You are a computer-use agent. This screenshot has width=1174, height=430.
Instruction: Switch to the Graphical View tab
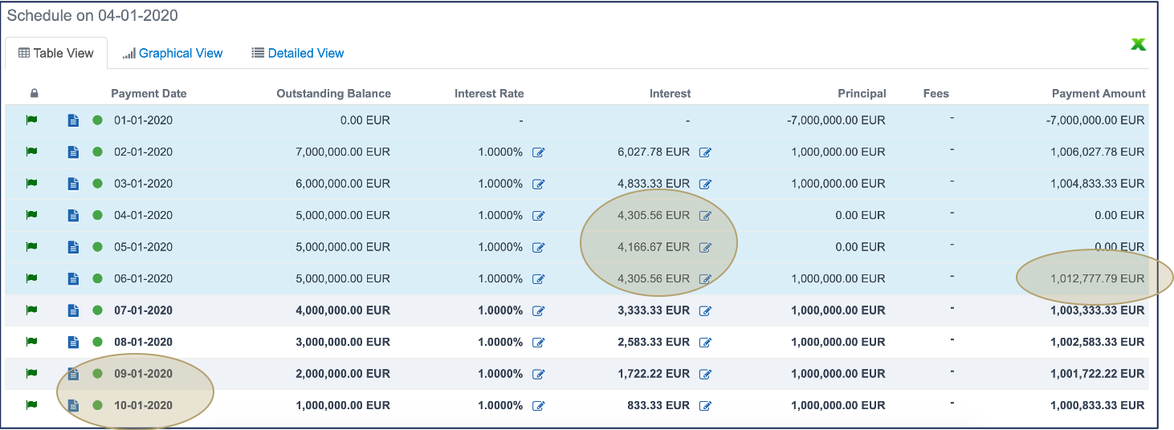(173, 53)
